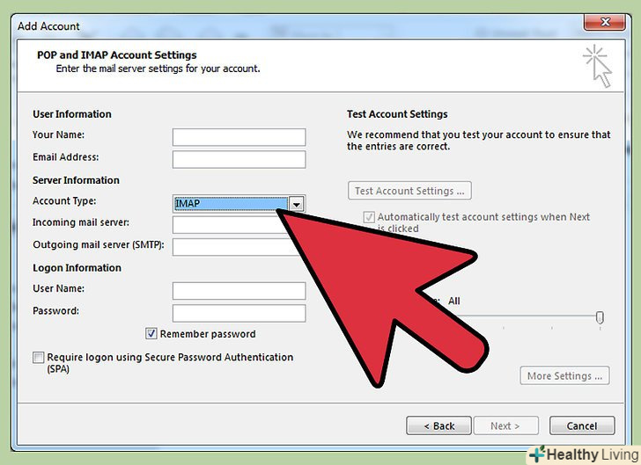Toggle the Remember password checkbox
The width and height of the screenshot is (641, 465).
[x=151, y=334]
